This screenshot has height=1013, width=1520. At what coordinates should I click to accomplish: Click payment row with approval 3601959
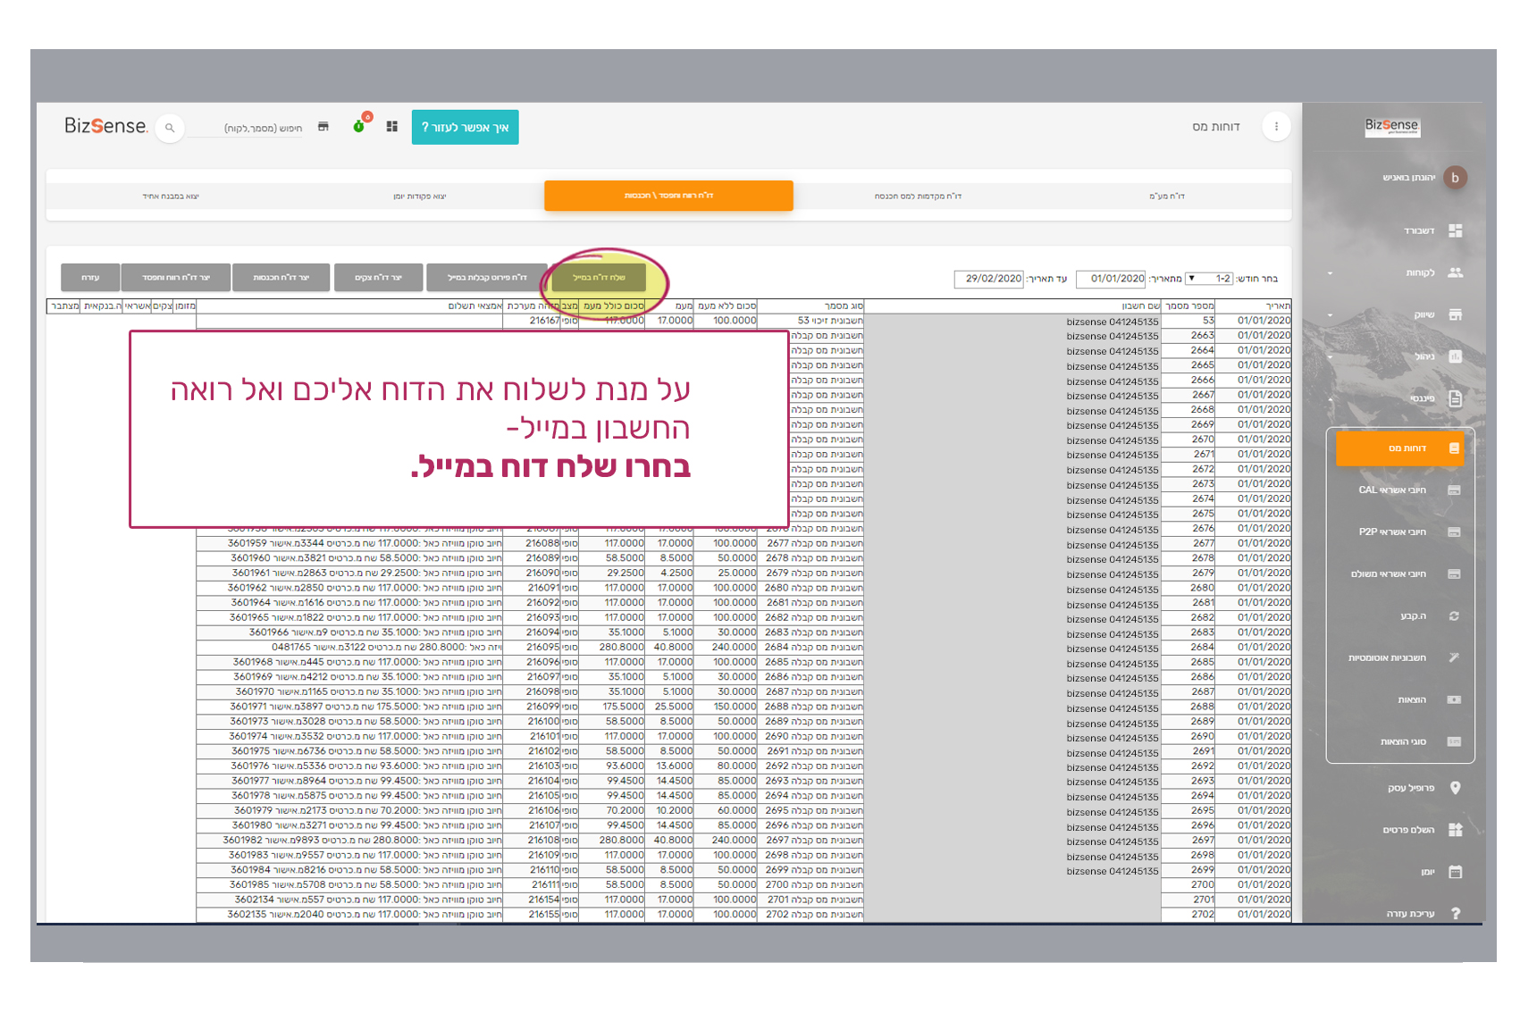[x=349, y=544]
